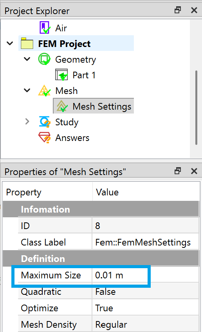
Task: Collapse the Mesh tree branch
Action: (x=27, y=90)
